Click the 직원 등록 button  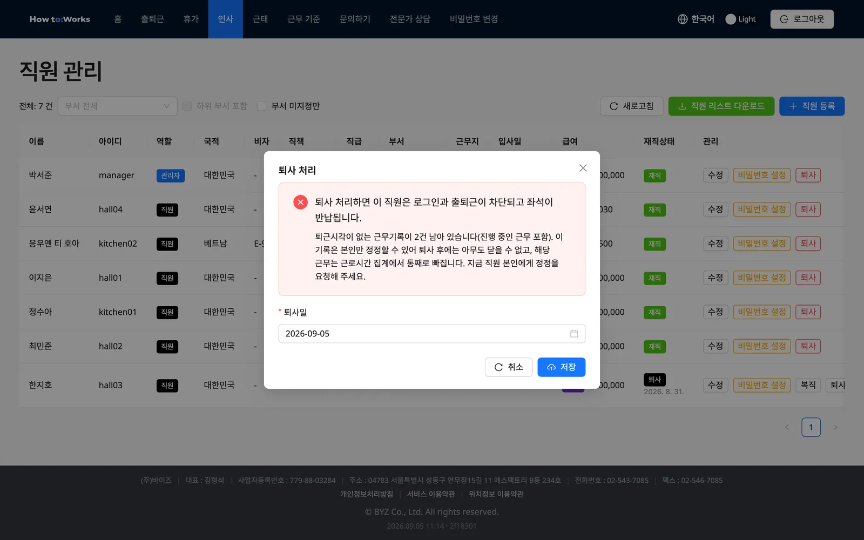click(812, 106)
